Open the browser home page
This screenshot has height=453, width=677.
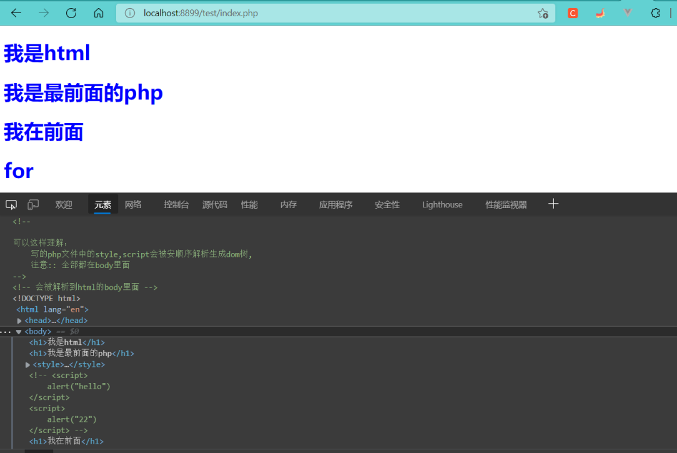coord(99,13)
